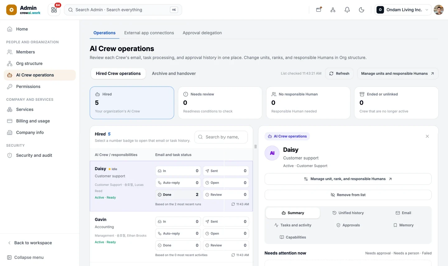Click the Admin crewai.work logo

[x=24, y=10]
